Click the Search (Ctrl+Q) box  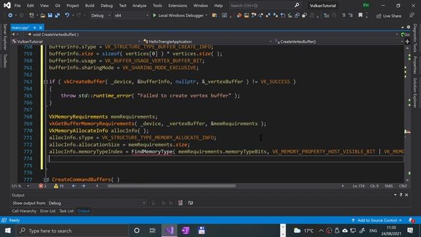coord(264,5)
